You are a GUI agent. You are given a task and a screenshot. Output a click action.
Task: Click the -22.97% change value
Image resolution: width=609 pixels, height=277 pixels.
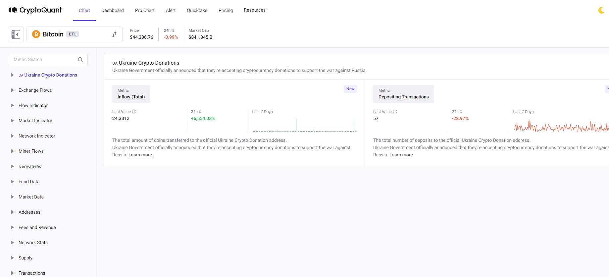460,118
